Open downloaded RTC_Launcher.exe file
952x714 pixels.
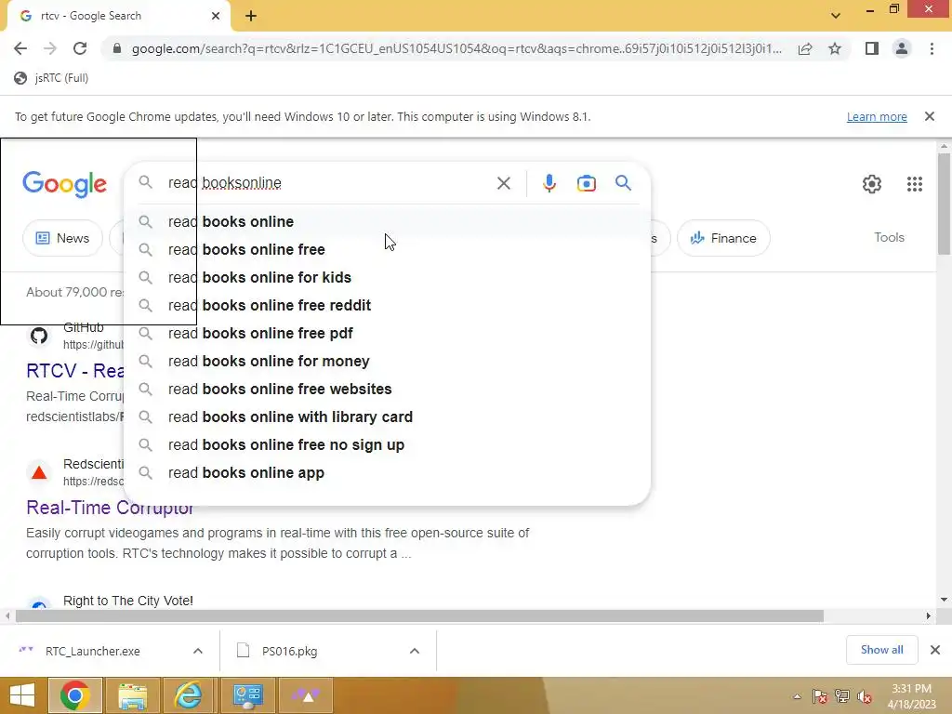click(92, 651)
